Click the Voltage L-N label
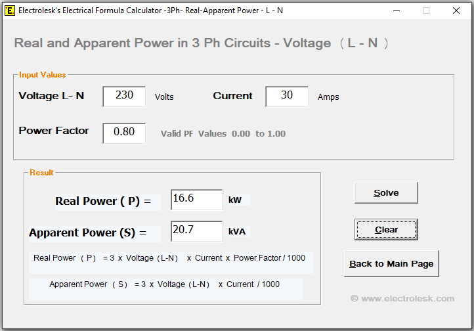This screenshot has width=474, height=331. coord(51,96)
